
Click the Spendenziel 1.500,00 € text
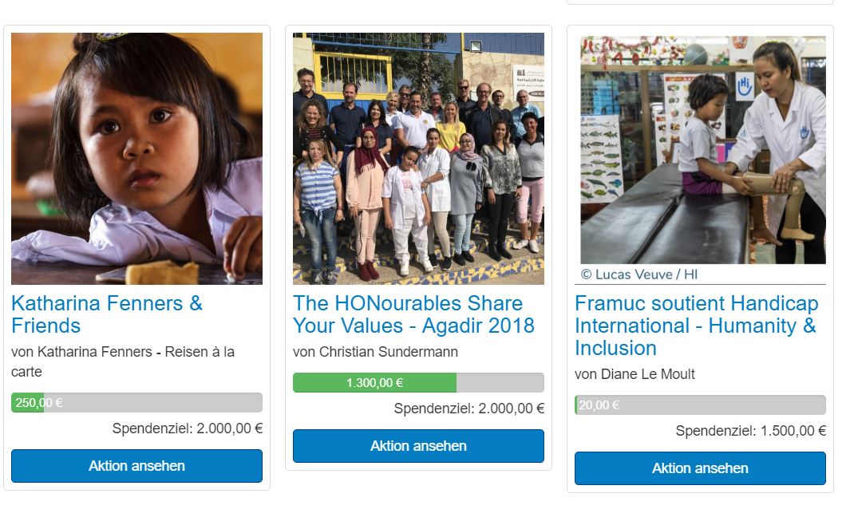[x=750, y=431]
